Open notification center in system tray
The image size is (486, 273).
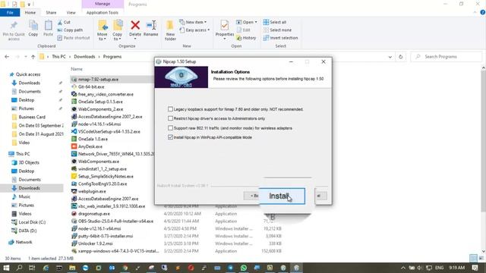475,268
